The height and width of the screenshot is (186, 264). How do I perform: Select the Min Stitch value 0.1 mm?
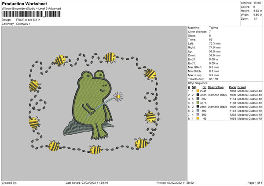click(x=214, y=72)
